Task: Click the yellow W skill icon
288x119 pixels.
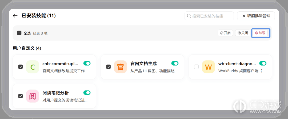Action: point(209,67)
